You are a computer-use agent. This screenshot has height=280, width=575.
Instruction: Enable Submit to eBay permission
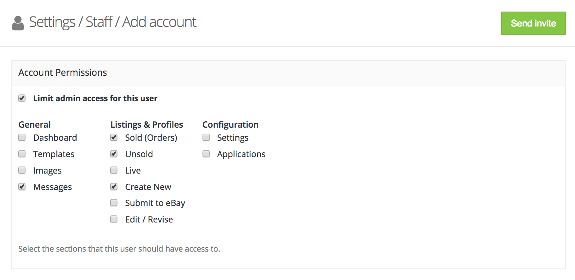(x=114, y=203)
